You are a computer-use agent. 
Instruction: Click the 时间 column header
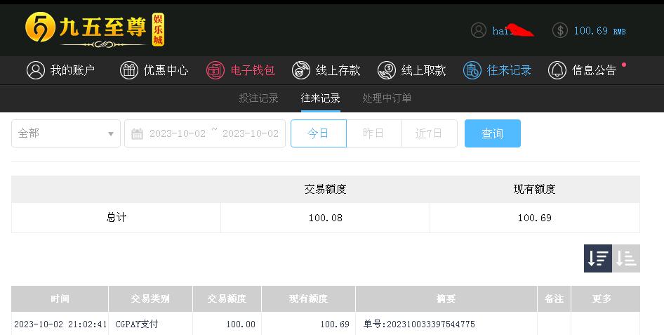[x=60, y=298]
